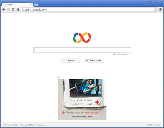Open the Contact Us link
164x128 pixels.
pos(42,125)
